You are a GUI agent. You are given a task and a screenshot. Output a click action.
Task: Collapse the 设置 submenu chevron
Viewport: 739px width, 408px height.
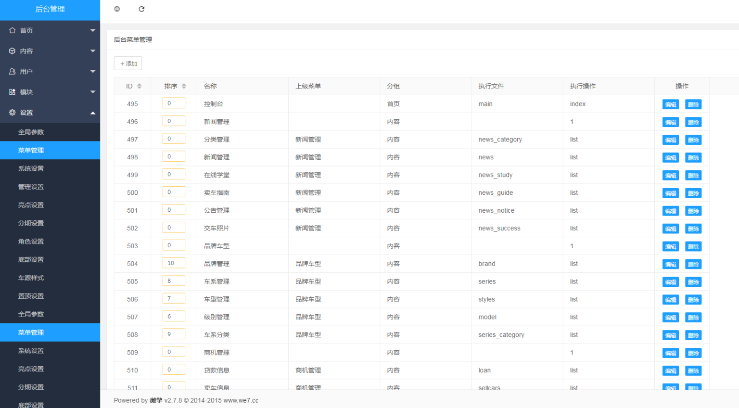93,112
